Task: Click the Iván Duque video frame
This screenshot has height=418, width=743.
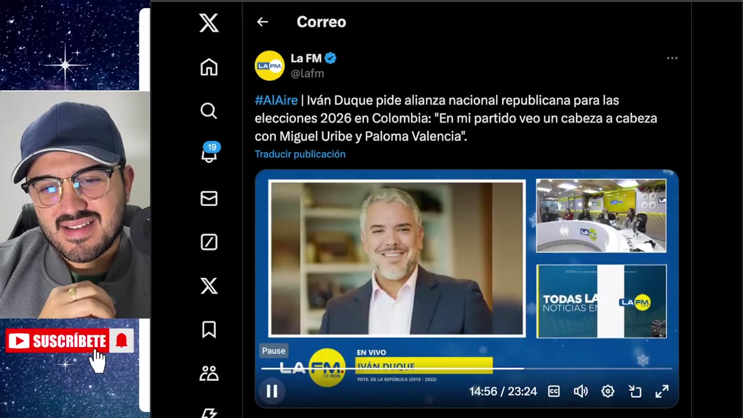Action: [397, 259]
